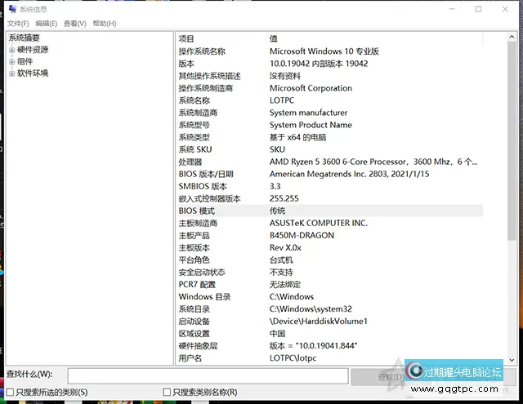Image resolution: width=523 pixels, height=404 pixels.
Task: Select the 系统 SKU row
Action: (x=329, y=149)
